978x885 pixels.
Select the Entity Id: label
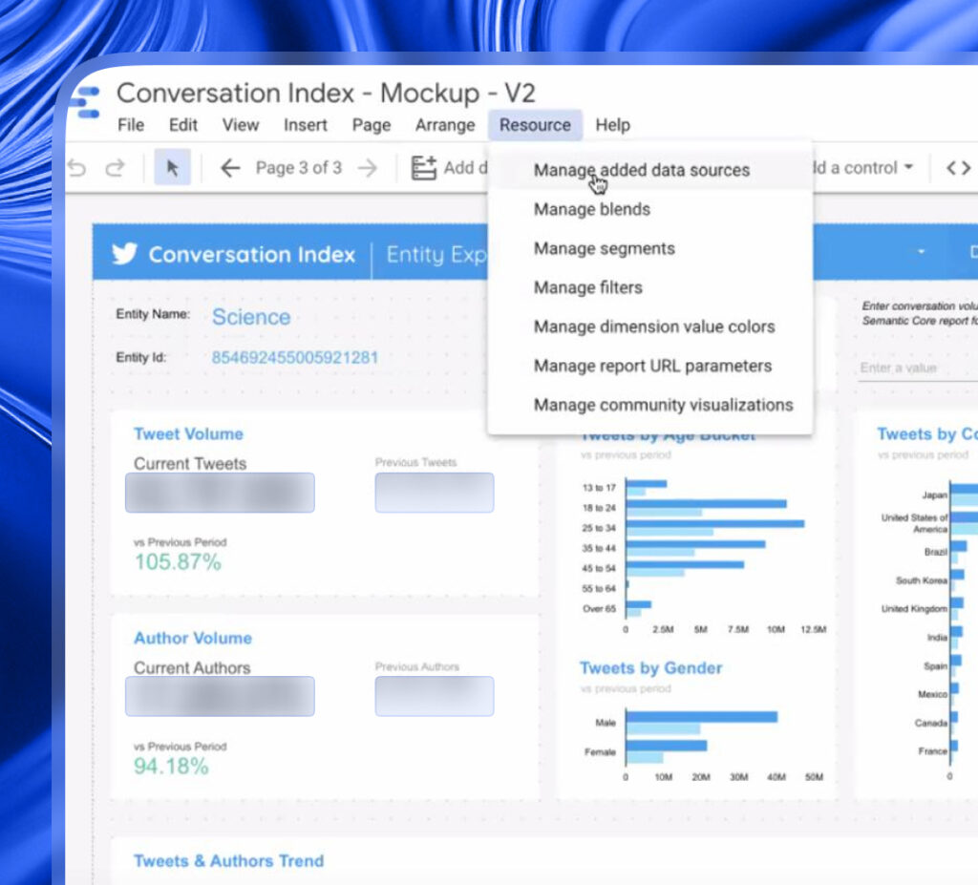coord(141,357)
